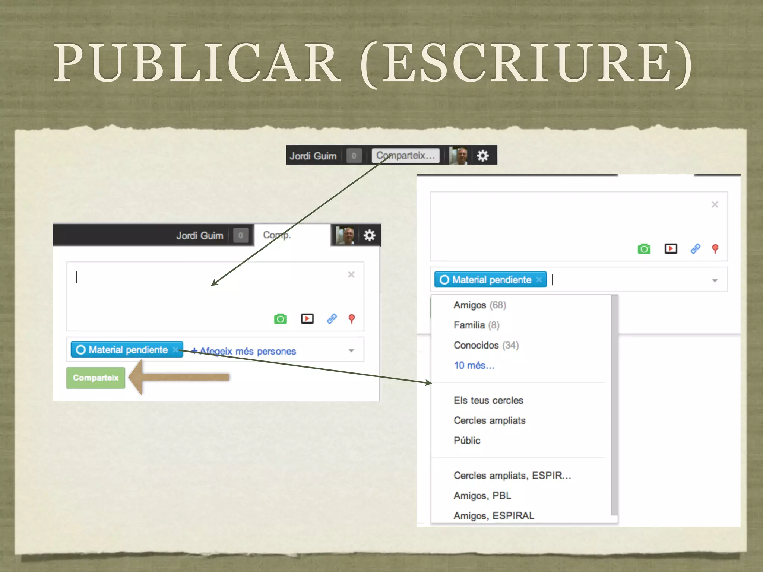Click Jordi Guim name in the left panel bar

200,236
